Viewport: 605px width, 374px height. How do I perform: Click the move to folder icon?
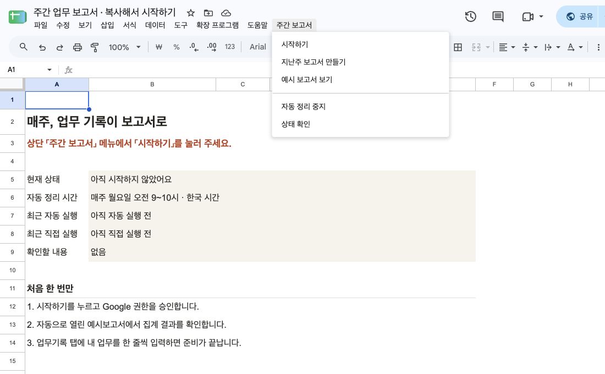[208, 13]
